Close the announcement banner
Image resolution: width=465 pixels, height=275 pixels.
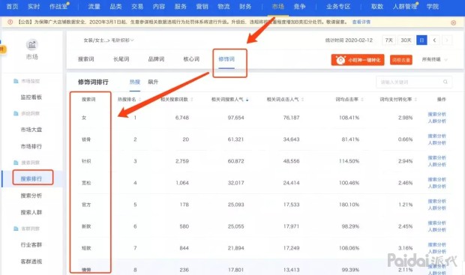pyautogui.click(x=453, y=22)
